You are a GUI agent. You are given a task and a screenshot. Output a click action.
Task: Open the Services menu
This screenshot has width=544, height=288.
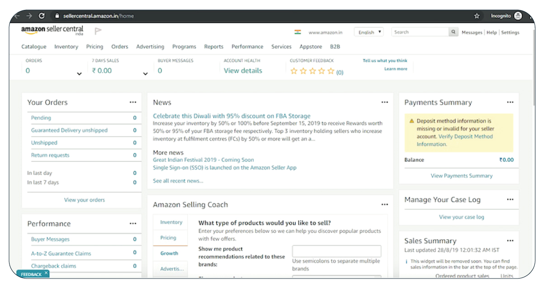point(281,47)
